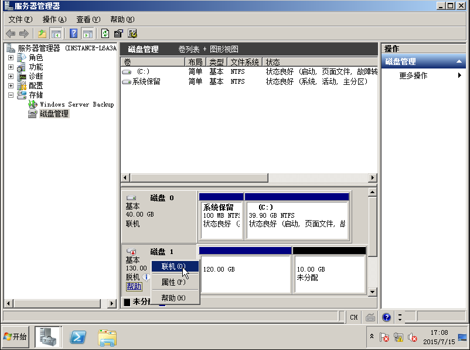This screenshot has width=470, height=350.
Task: Click 更多操作 in the actions pane
Action: pyautogui.click(x=413, y=76)
